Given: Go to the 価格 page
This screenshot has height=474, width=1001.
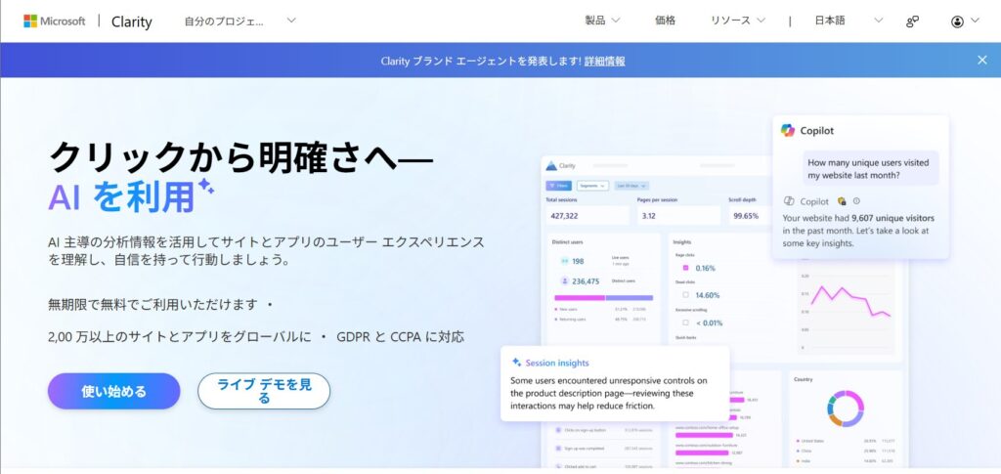Looking at the screenshot, I should pos(665,21).
